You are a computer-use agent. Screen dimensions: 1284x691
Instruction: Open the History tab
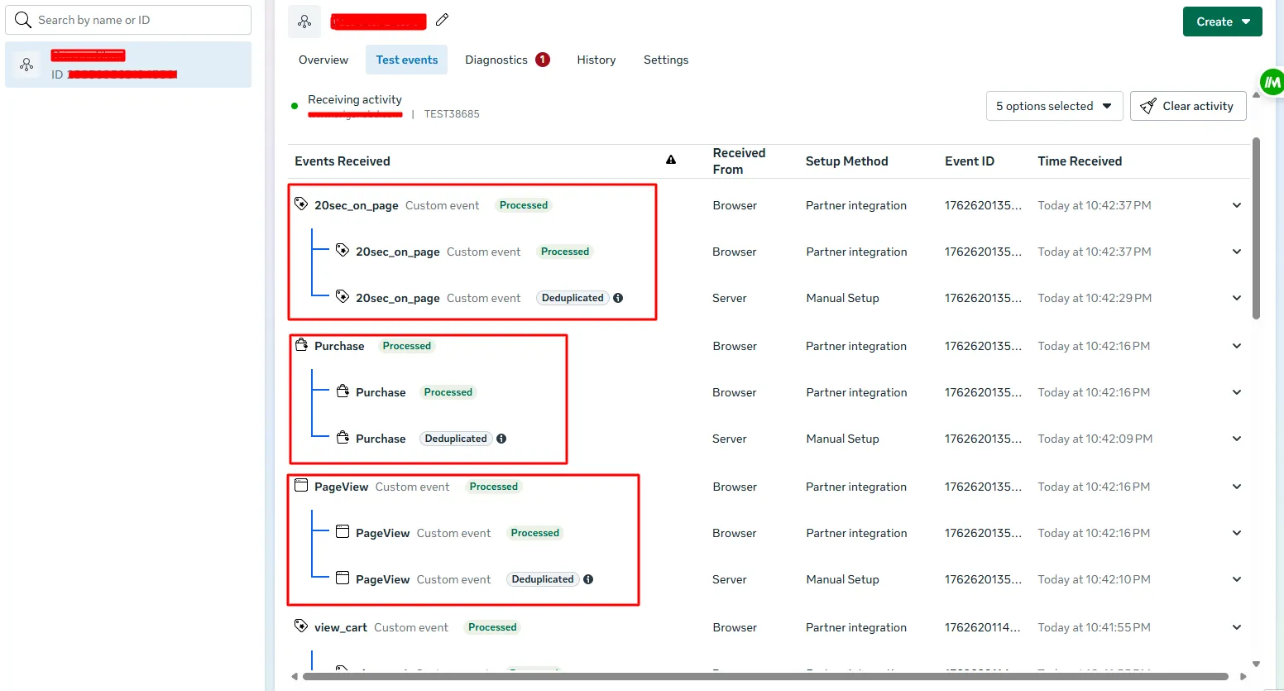pyautogui.click(x=596, y=60)
